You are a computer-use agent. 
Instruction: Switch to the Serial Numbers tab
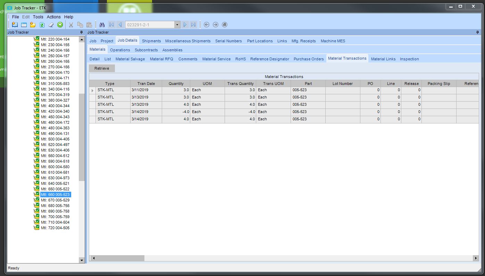pyautogui.click(x=228, y=41)
